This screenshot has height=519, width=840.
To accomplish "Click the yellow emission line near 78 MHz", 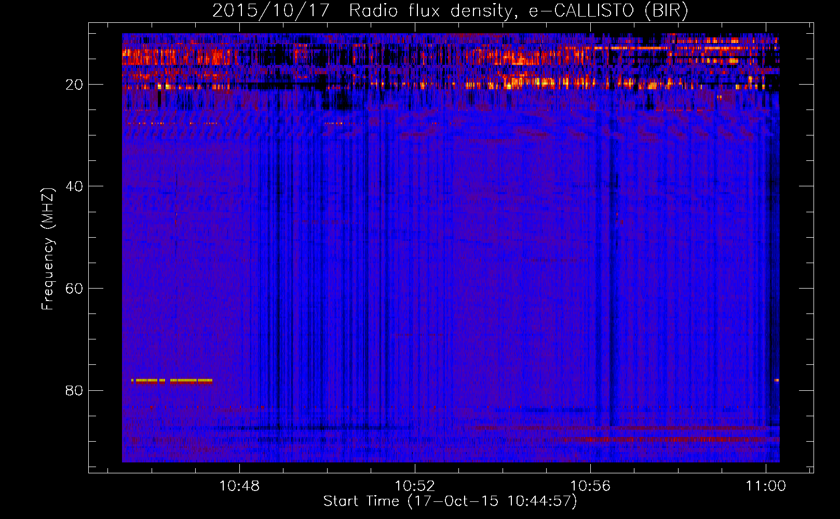I will pyautogui.click(x=172, y=380).
